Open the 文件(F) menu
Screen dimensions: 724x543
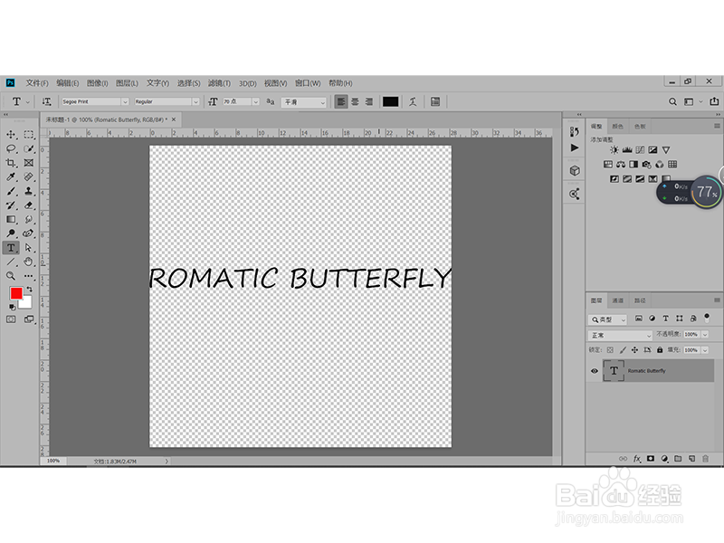37,83
